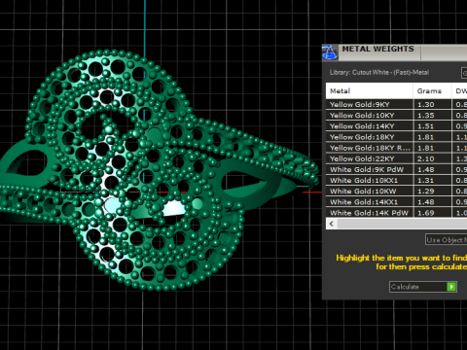The width and height of the screenshot is (467, 350).
Task: Click the 1.29 grams value
Action: click(x=425, y=192)
